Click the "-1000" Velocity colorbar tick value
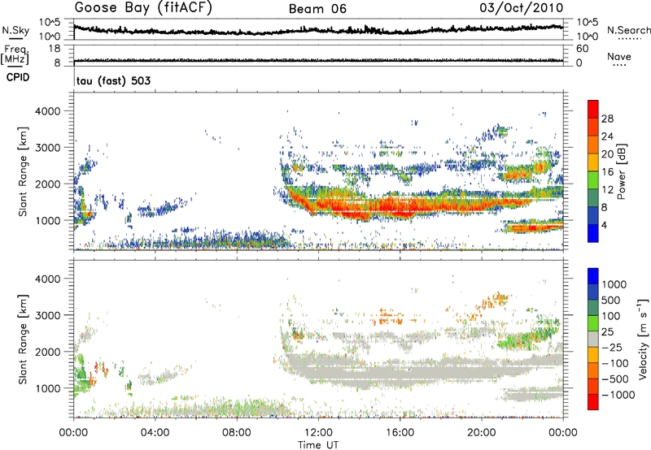Image resolution: width=651 pixels, height=450 pixels. point(618,395)
